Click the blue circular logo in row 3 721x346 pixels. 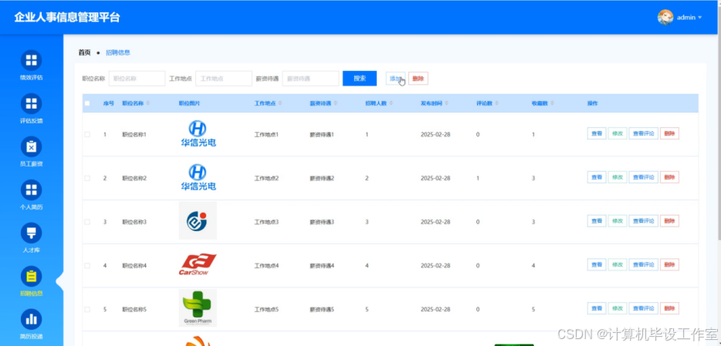tap(198, 220)
